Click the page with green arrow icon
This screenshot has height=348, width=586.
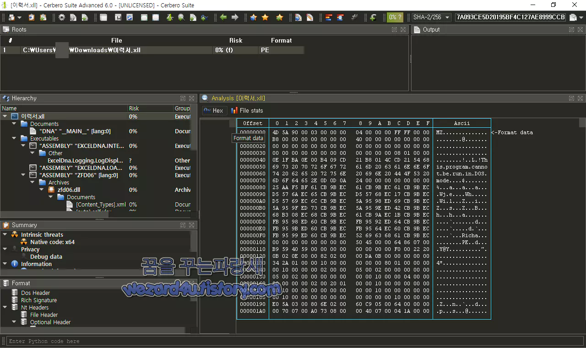pyautogui.click(x=85, y=17)
